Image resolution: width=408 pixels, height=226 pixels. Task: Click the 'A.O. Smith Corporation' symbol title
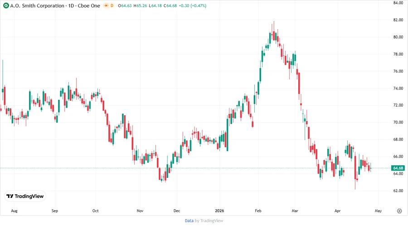pos(37,6)
